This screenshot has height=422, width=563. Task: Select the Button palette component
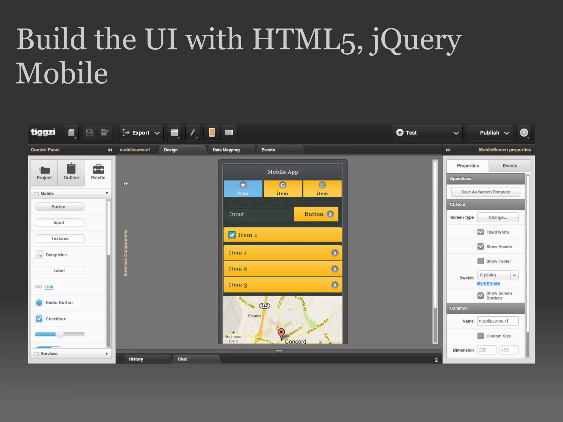click(x=60, y=207)
